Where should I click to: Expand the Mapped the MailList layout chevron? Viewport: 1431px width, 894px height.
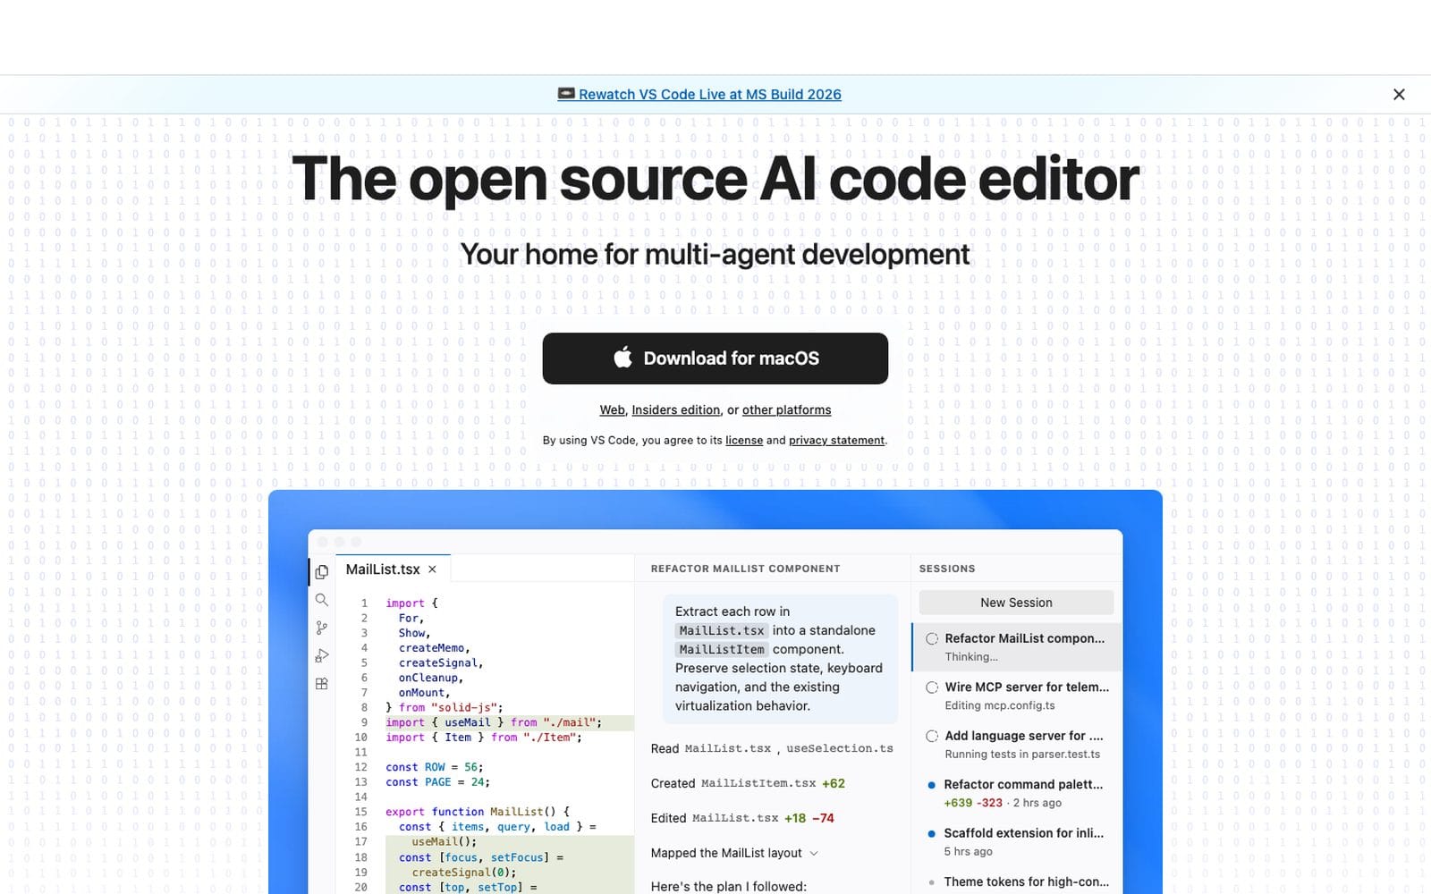coord(814,853)
